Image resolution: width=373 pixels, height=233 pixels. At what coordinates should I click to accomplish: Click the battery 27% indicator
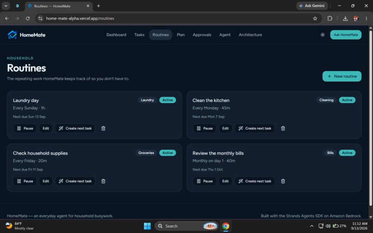[x=340, y=226]
